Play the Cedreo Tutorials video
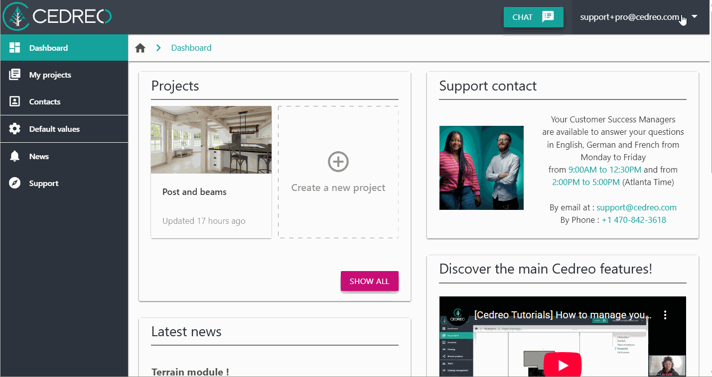 [x=563, y=365]
